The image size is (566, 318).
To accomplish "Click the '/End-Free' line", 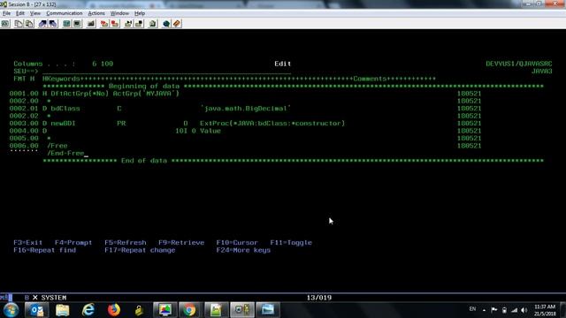I will point(65,153).
